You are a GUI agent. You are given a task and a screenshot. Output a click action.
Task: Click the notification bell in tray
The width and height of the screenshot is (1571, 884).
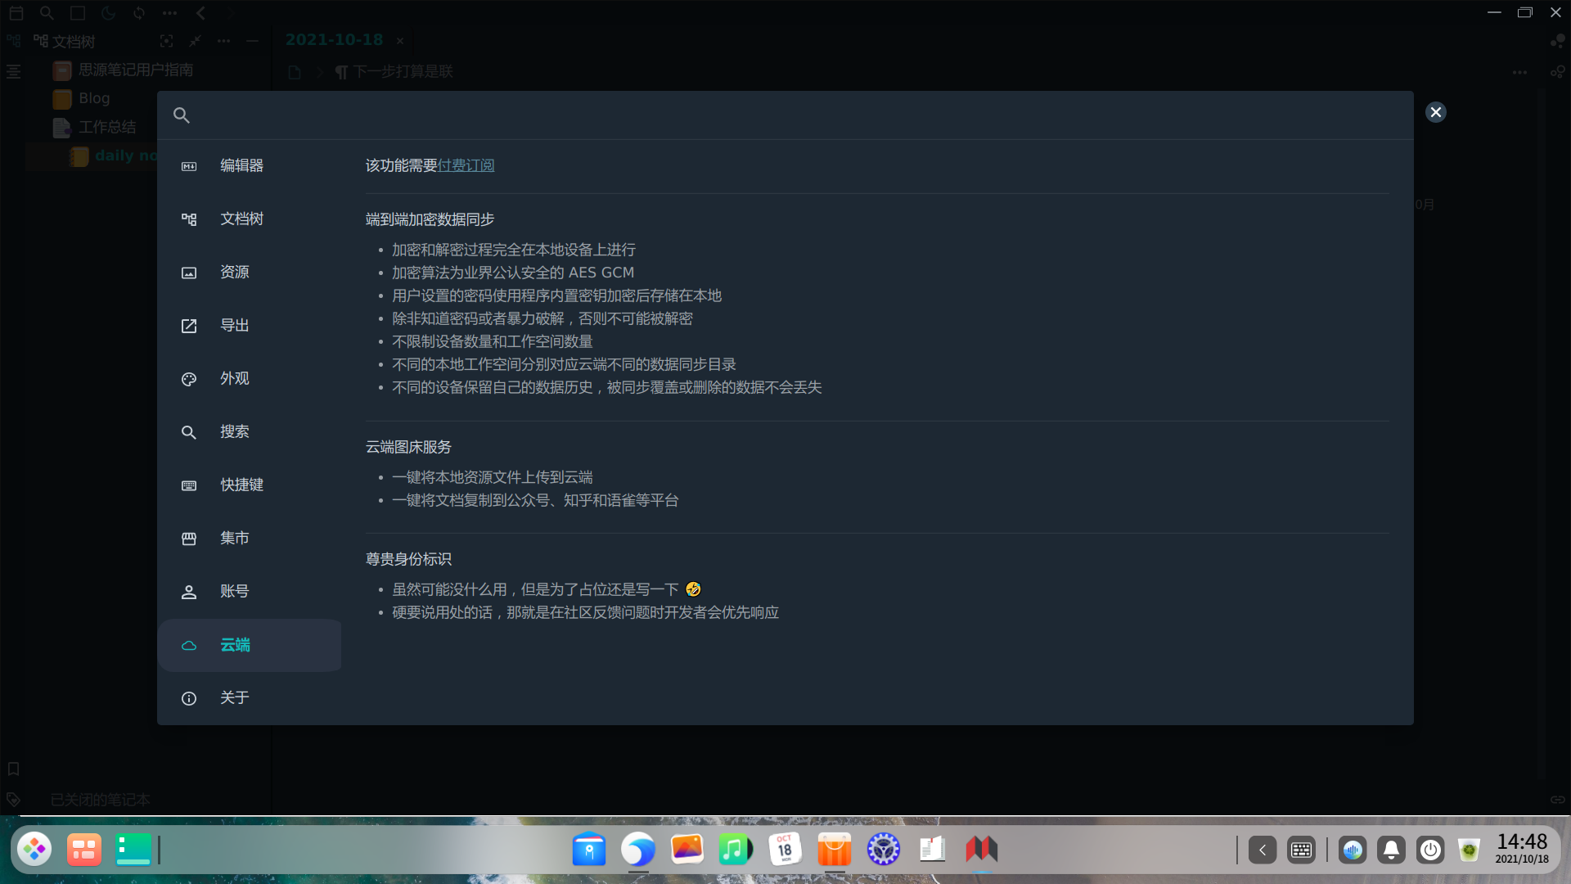click(x=1391, y=850)
